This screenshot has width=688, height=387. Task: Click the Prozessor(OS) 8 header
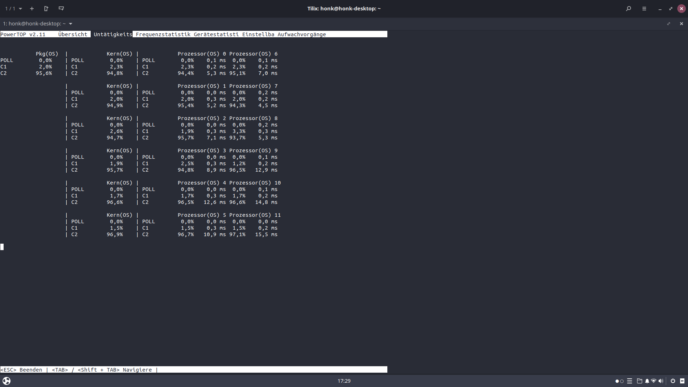(x=253, y=118)
